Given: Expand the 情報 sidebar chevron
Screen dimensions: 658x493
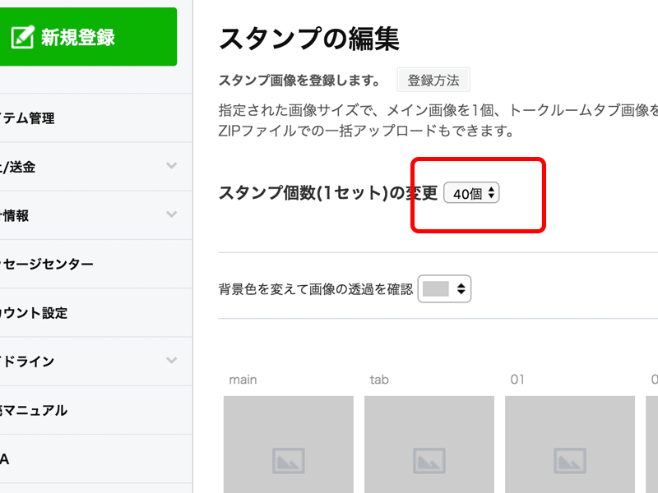Looking at the screenshot, I should [x=171, y=214].
